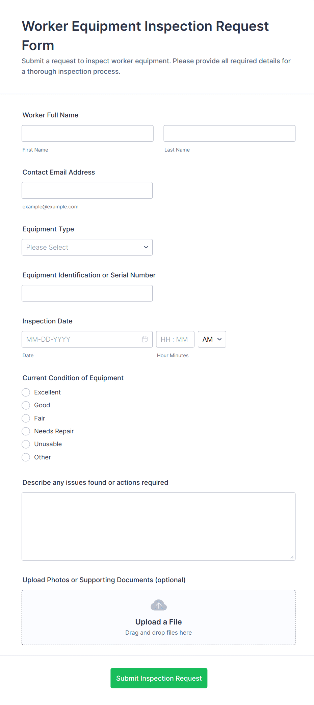
Task: Select the Unusable radio option
Action: pyautogui.click(x=26, y=444)
